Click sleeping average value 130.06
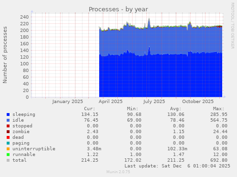The width and height of the screenshot is (237, 177). (x=176, y=115)
